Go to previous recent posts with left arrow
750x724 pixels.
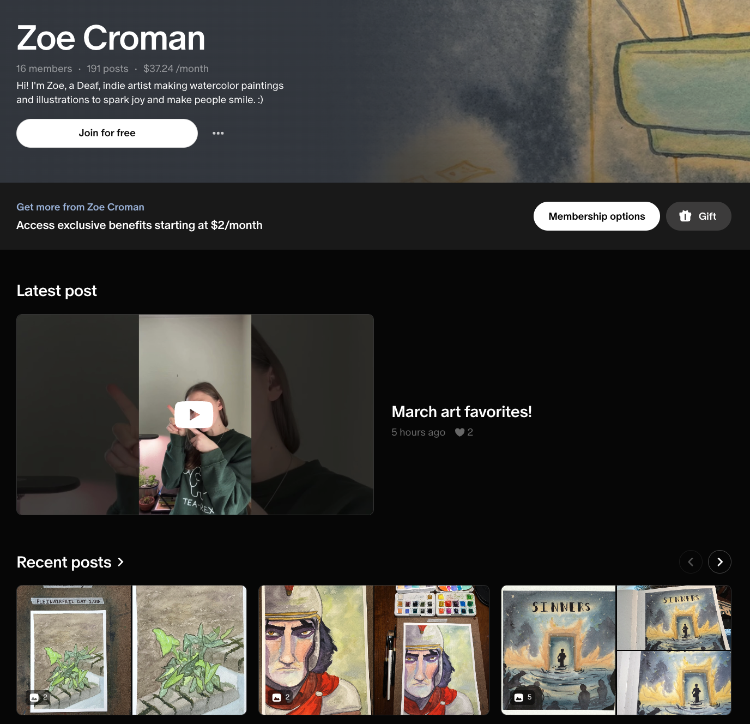pos(691,562)
